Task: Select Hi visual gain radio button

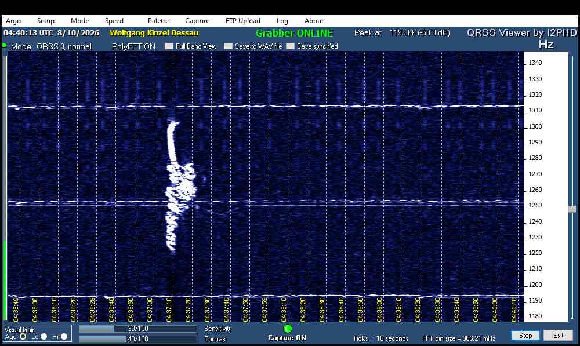Action: coord(64,336)
